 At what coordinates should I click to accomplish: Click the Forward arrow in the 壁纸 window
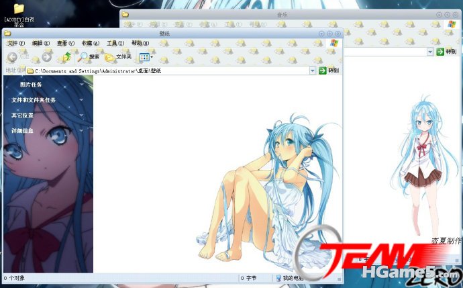coord(46,57)
